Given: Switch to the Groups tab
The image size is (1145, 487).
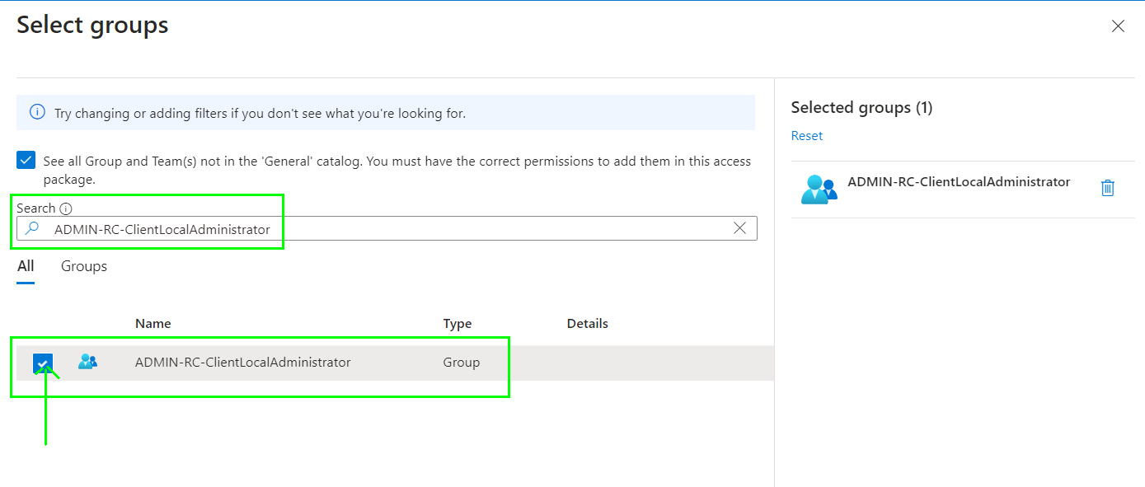Looking at the screenshot, I should pyautogui.click(x=84, y=266).
